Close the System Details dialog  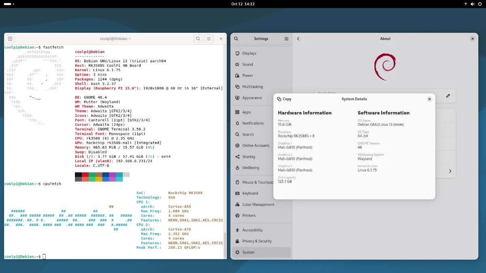point(429,99)
